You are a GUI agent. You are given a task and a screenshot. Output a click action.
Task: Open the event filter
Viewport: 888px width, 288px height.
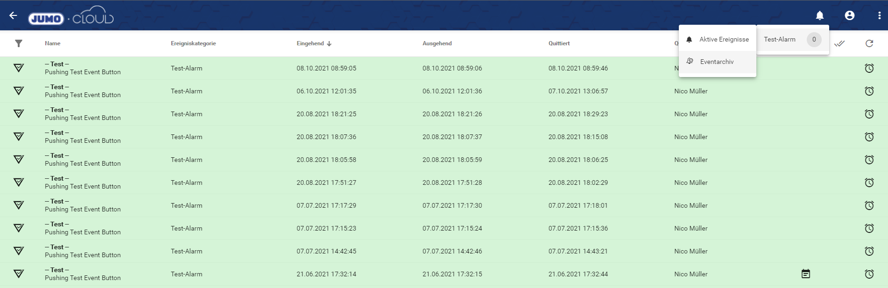(x=19, y=43)
